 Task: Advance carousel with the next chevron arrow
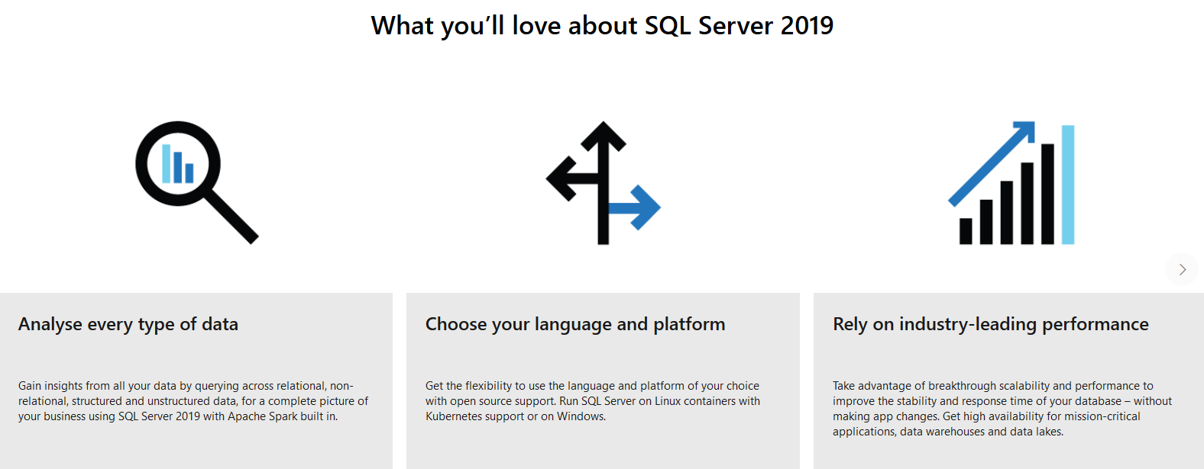pyautogui.click(x=1182, y=269)
